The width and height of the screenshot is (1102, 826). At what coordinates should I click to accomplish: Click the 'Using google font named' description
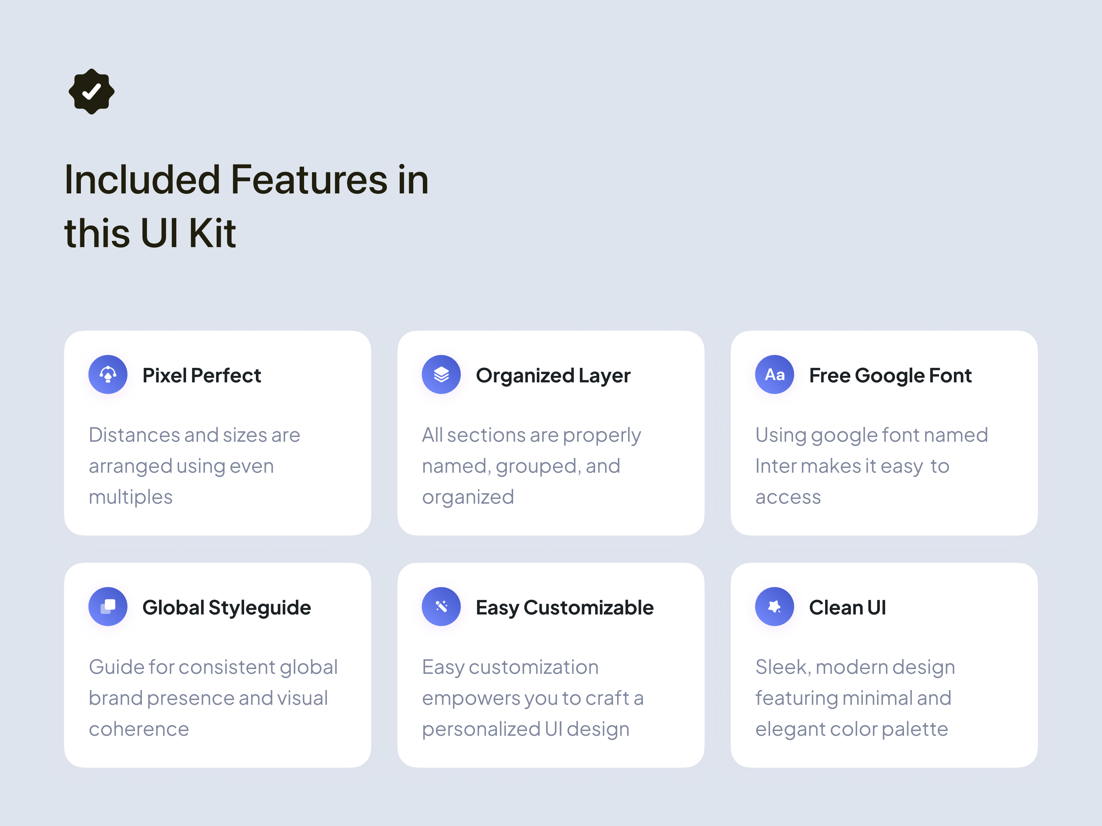click(x=871, y=466)
